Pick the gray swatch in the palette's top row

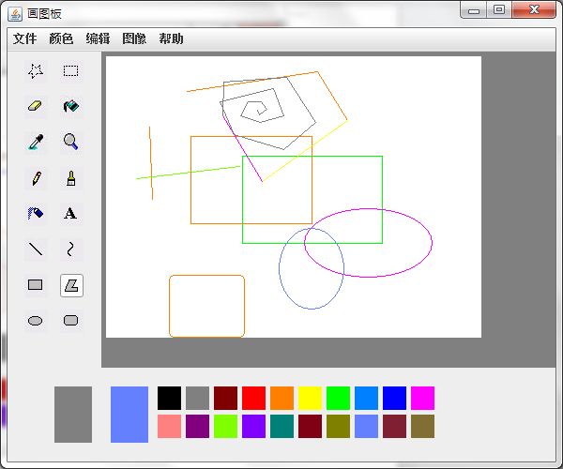click(197, 398)
